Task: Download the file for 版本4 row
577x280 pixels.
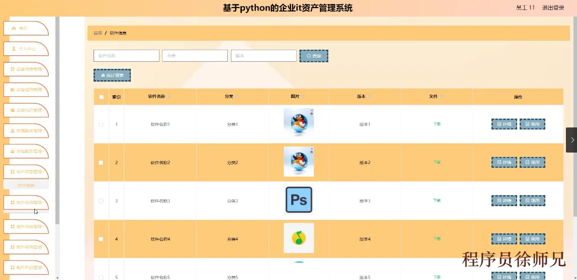Action: 437,239
